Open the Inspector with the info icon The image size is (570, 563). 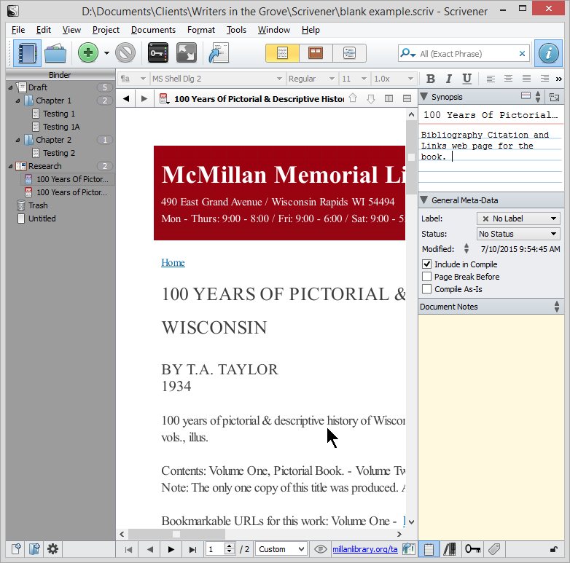(x=548, y=53)
